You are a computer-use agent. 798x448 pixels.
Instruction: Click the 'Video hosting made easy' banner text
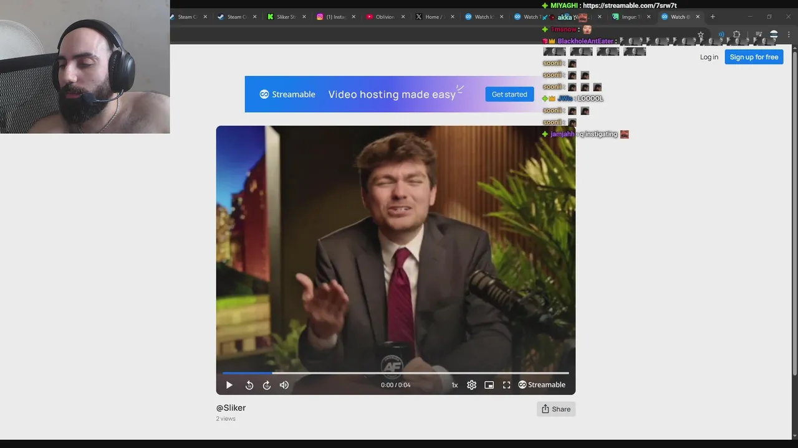[x=392, y=95]
